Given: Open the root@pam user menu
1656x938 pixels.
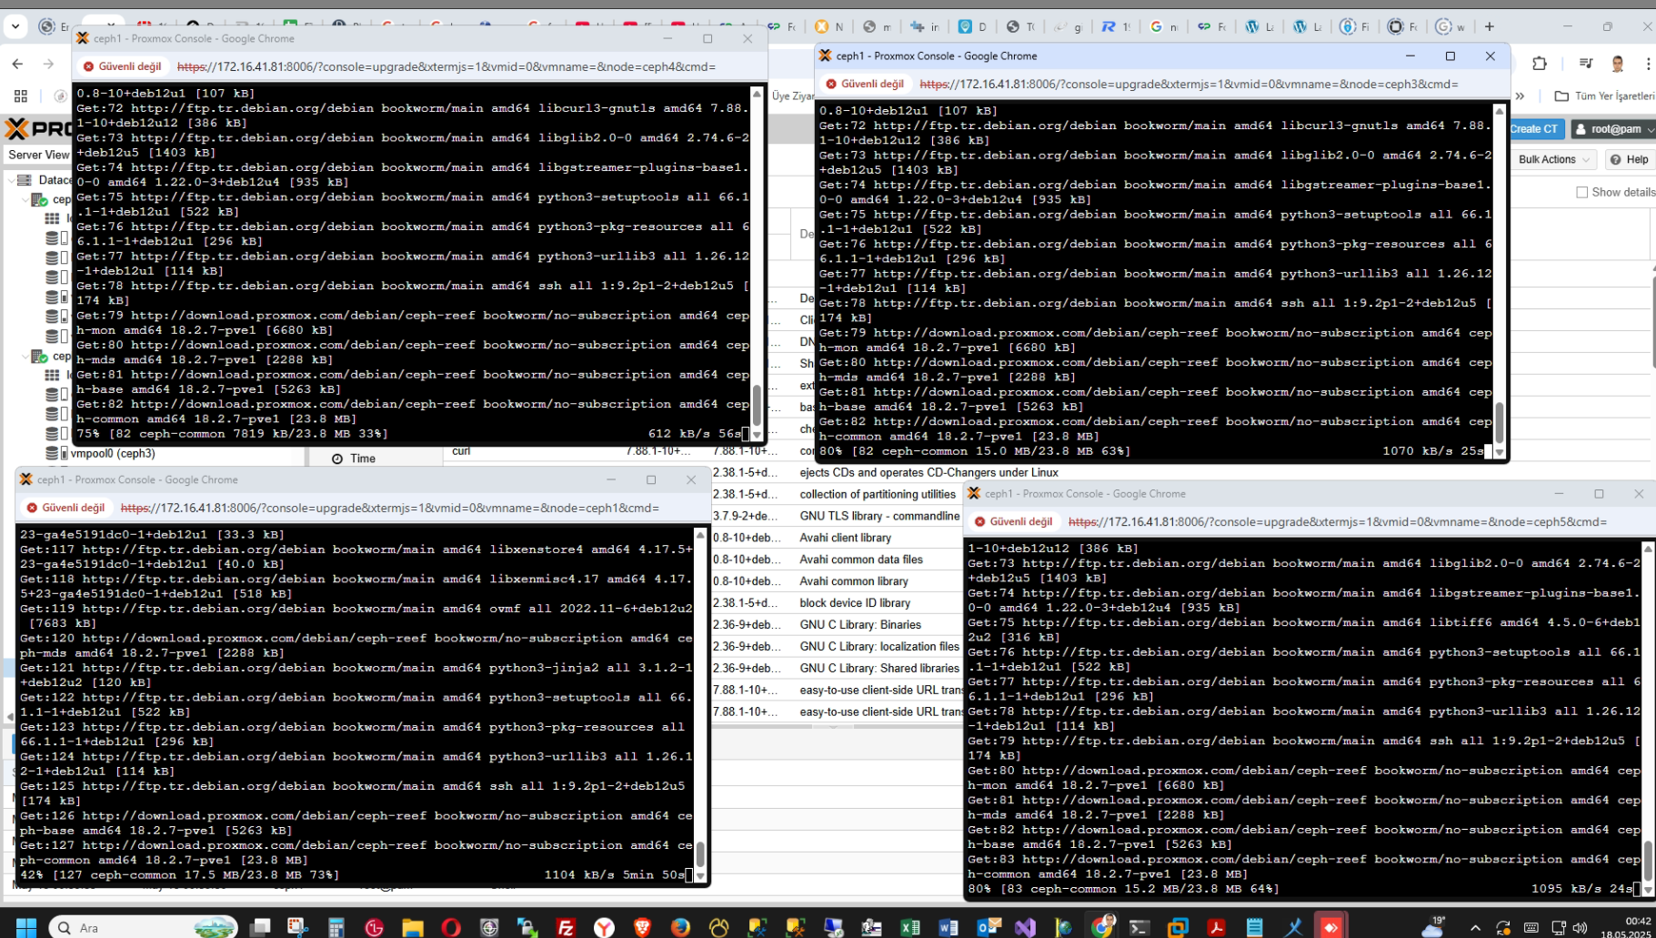Looking at the screenshot, I should 1615,129.
